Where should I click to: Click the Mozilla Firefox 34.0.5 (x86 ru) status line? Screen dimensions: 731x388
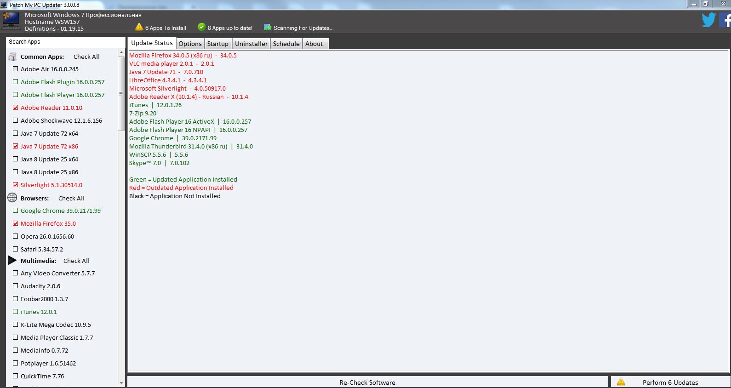pos(183,55)
